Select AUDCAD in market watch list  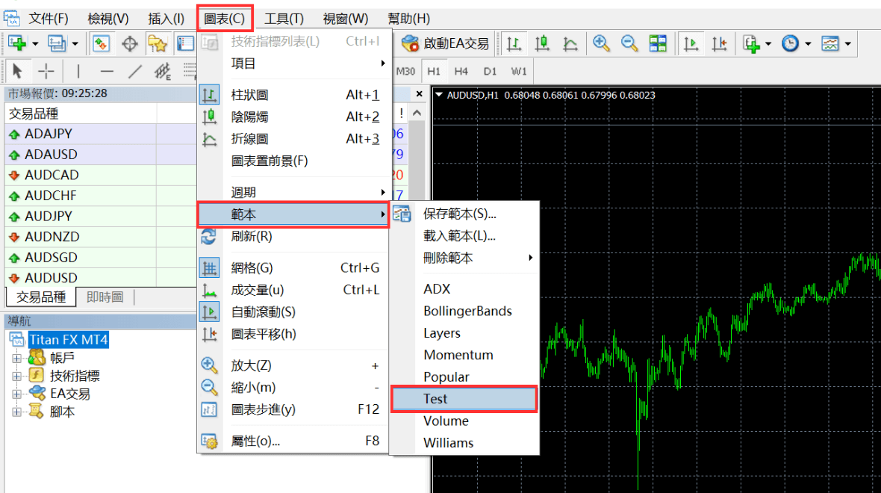(52, 175)
